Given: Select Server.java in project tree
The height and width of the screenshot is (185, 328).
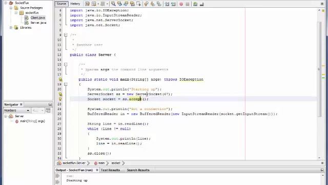Looking at the screenshot, I should (38, 23).
